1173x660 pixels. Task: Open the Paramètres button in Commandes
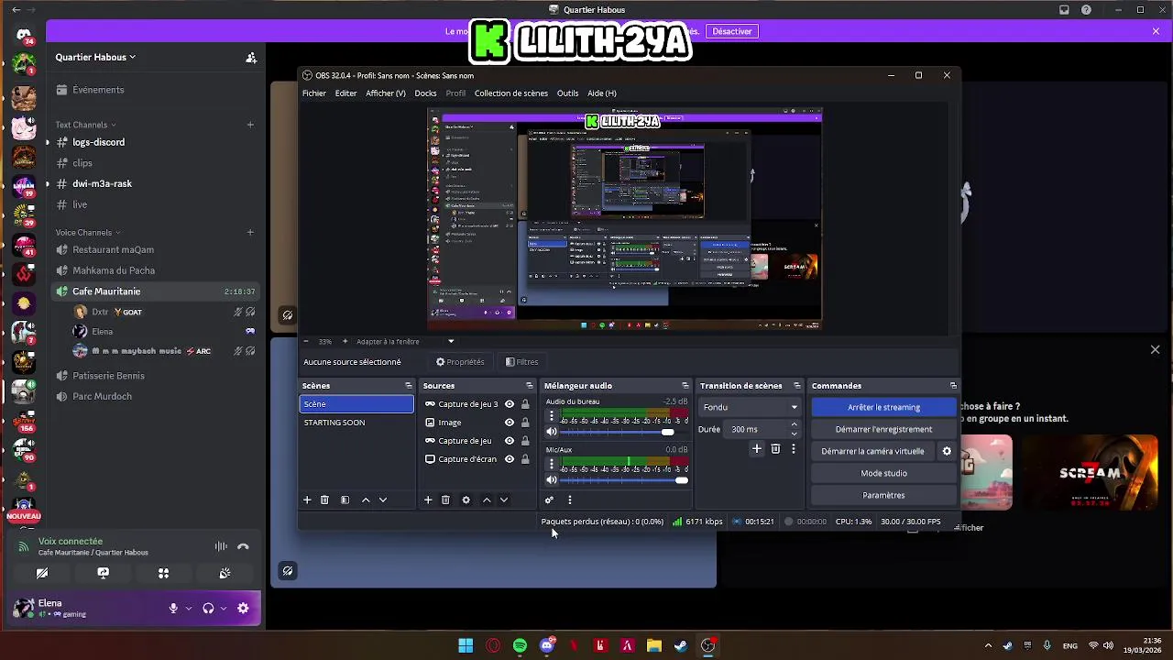[x=883, y=495]
